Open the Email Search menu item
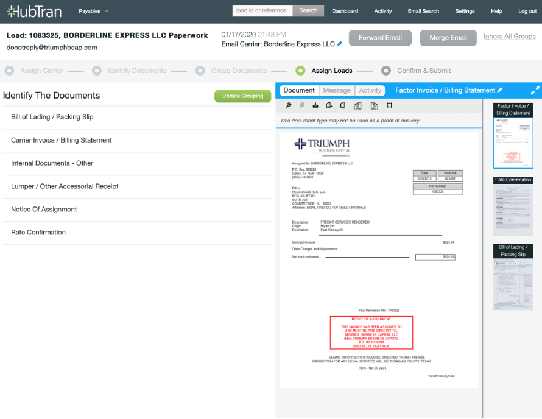Viewport: 542px width, 419px height. tap(423, 11)
